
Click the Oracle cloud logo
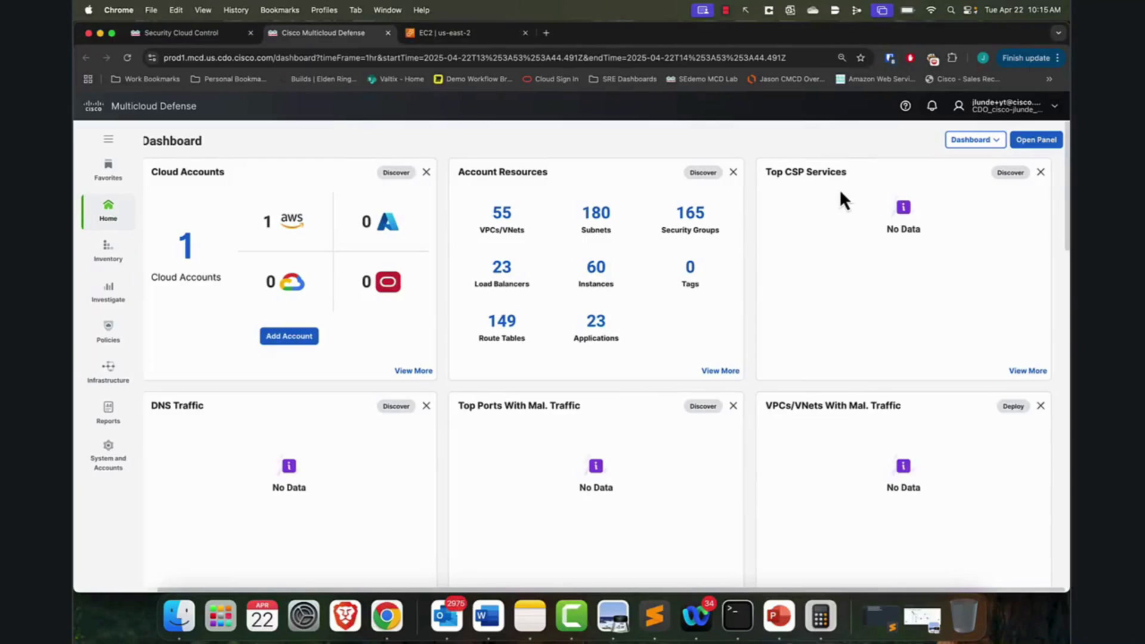tap(388, 281)
